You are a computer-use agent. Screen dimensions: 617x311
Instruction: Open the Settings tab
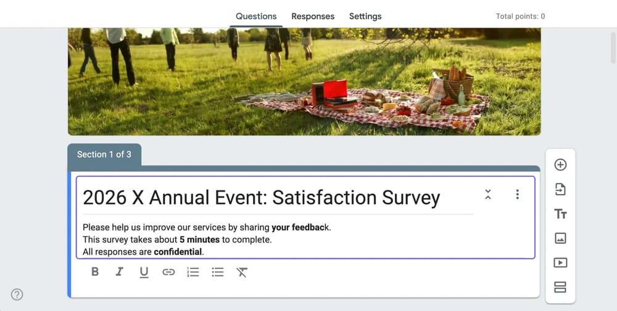pyautogui.click(x=365, y=17)
